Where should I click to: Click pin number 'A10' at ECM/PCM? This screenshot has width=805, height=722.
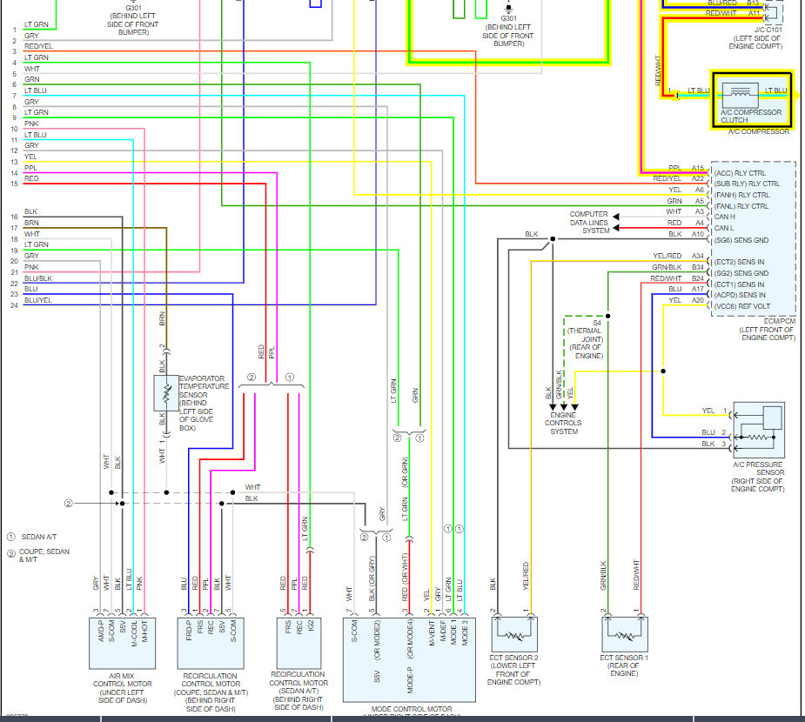[698, 234]
